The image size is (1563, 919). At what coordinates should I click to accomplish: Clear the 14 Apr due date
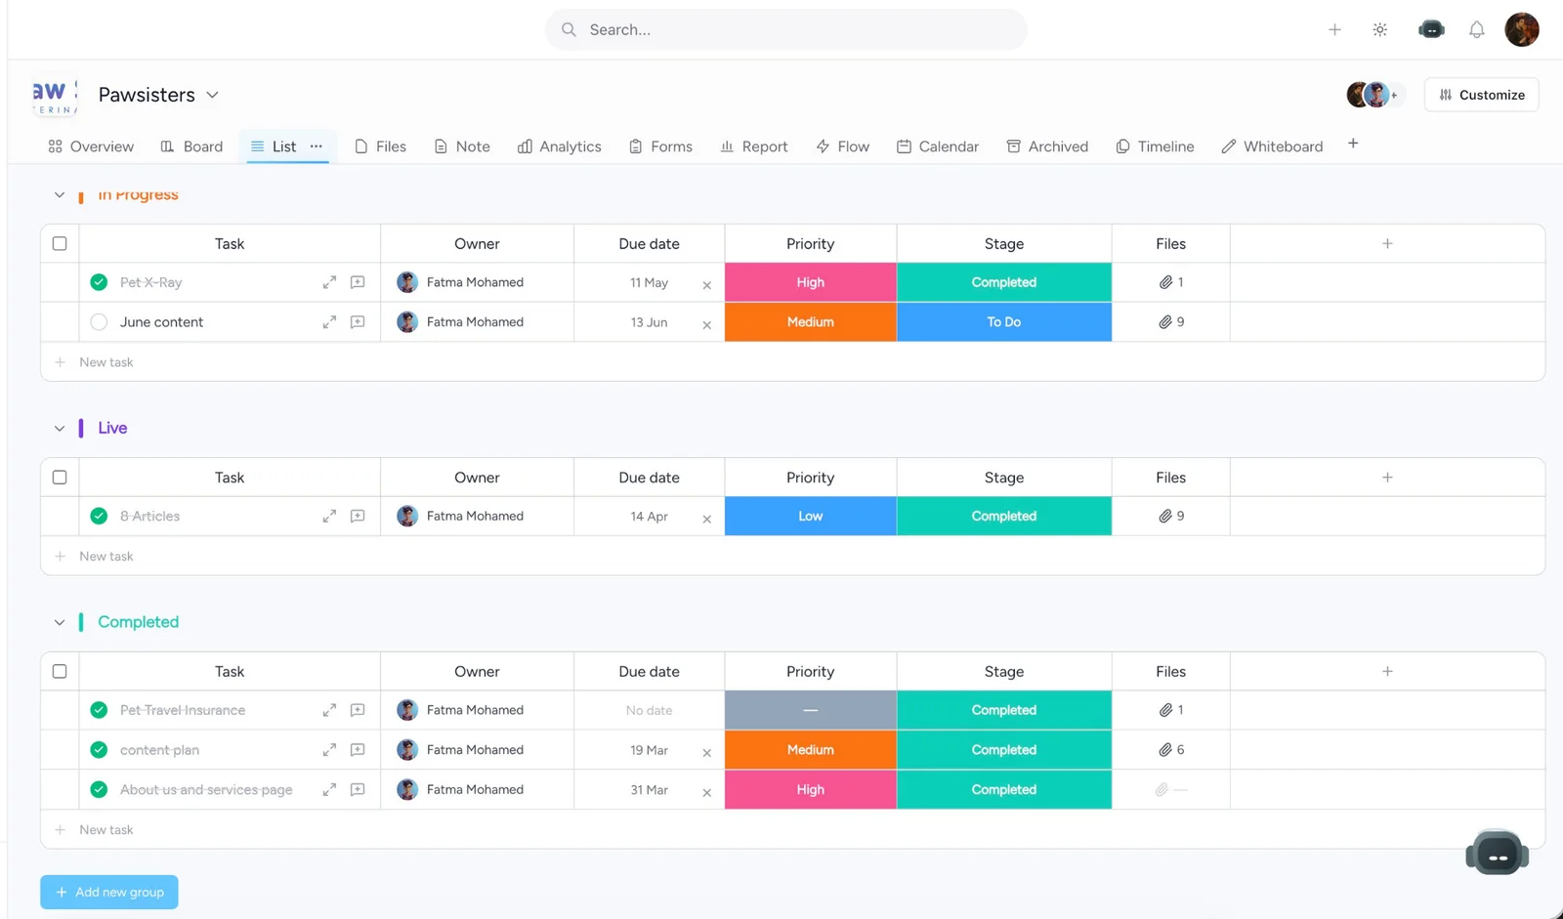point(706,520)
